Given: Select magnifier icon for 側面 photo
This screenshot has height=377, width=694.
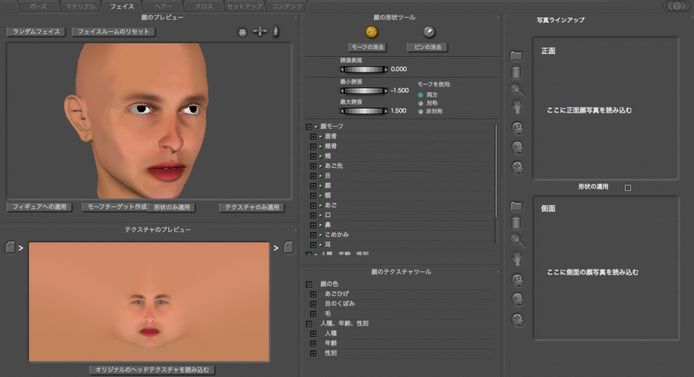Looking at the screenshot, I should [x=517, y=240].
